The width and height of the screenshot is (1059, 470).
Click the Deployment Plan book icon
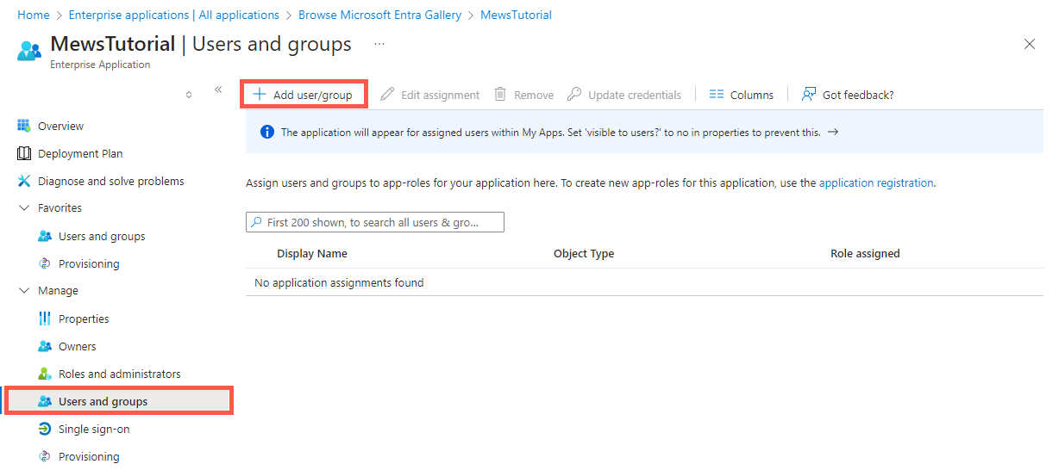[x=24, y=153]
